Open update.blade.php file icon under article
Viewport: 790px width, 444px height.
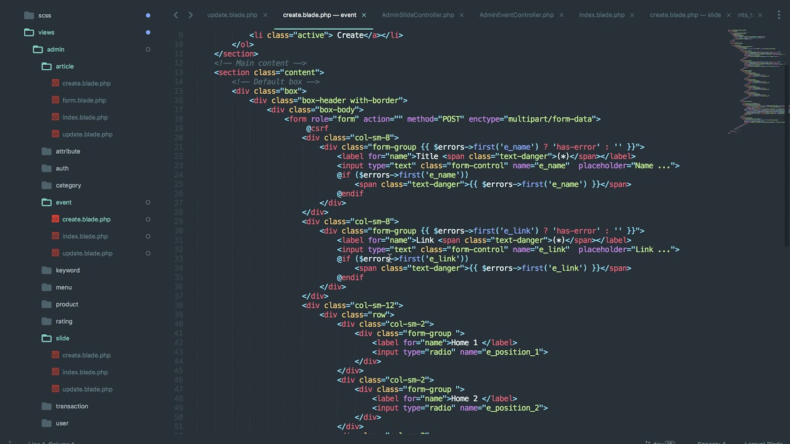click(x=56, y=134)
